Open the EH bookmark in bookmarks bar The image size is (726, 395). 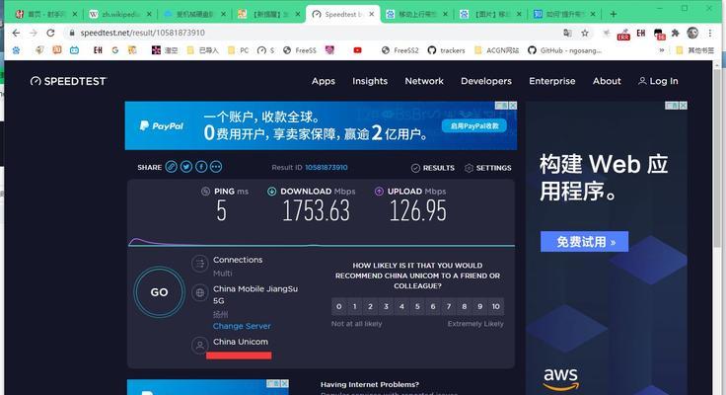coord(98,50)
